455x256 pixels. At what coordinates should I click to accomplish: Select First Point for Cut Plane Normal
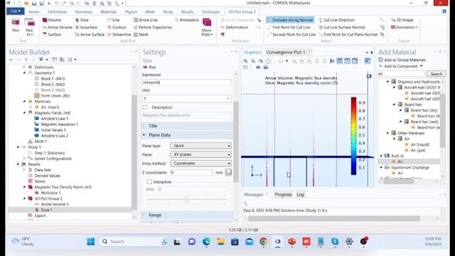(348, 35)
